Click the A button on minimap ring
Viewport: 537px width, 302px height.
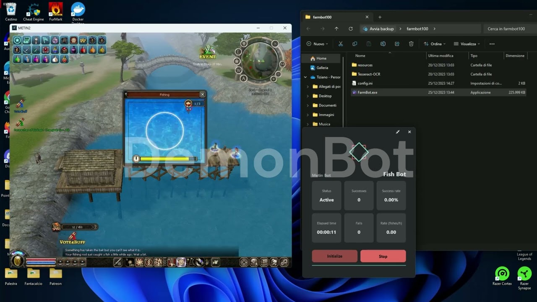[243, 78]
